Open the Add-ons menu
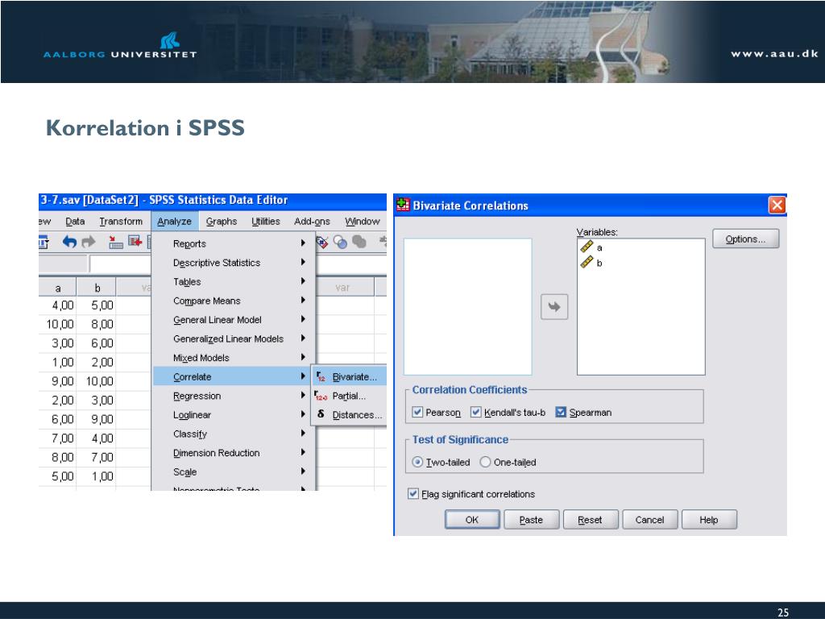This screenshot has height=619, width=825. 312,222
